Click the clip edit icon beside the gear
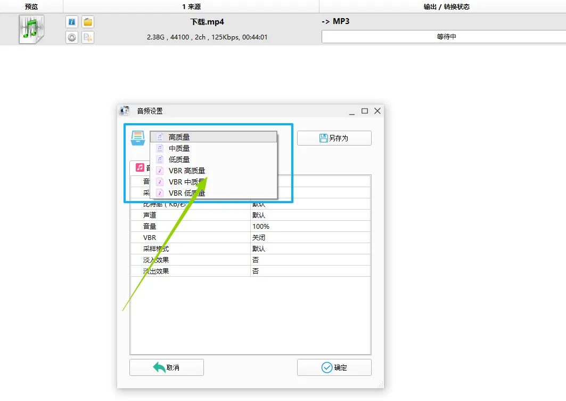This screenshot has width=566, height=401. point(88,37)
